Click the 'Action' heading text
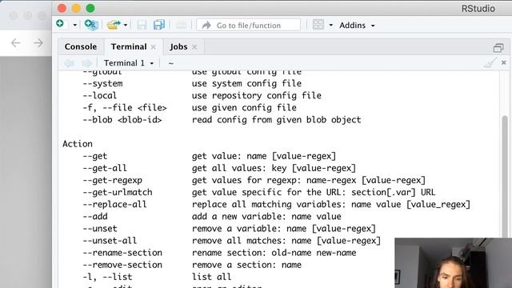 click(78, 144)
